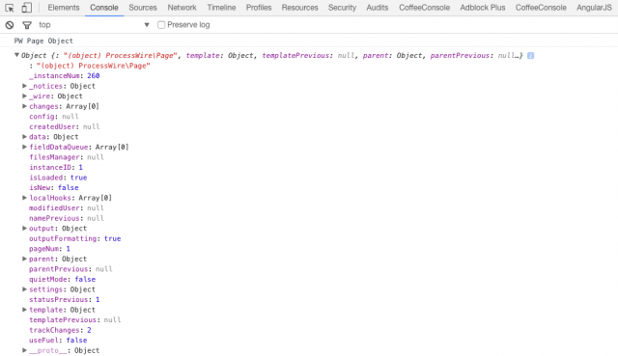Click the pageNum: 1 property

(49, 249)
